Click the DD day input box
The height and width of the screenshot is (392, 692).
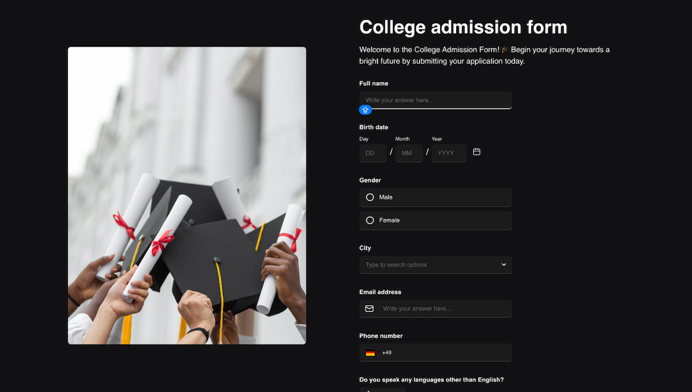[x=373, y=152]
